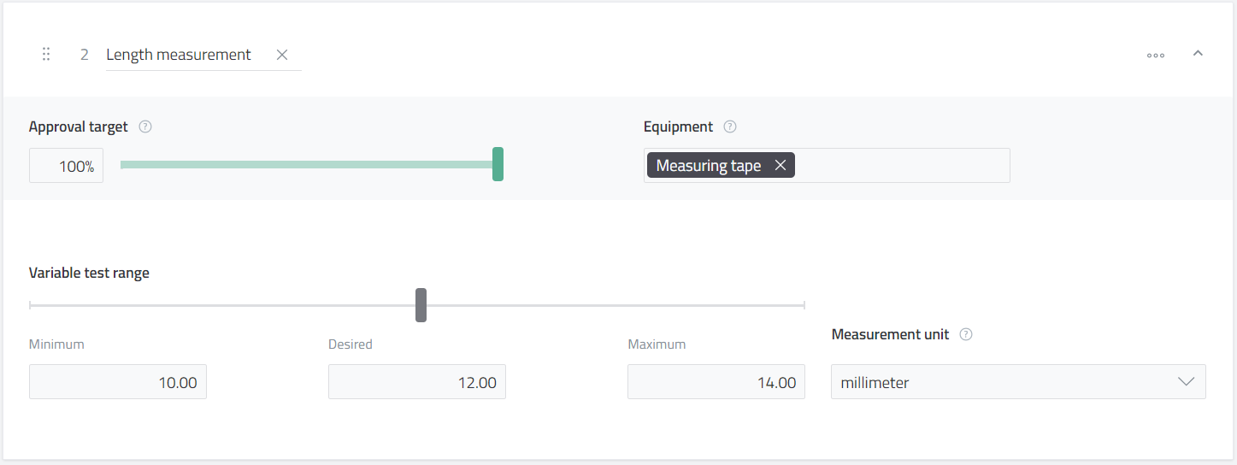
Task: Click the empty area of the Equipment field
Action: click(902, 166)
